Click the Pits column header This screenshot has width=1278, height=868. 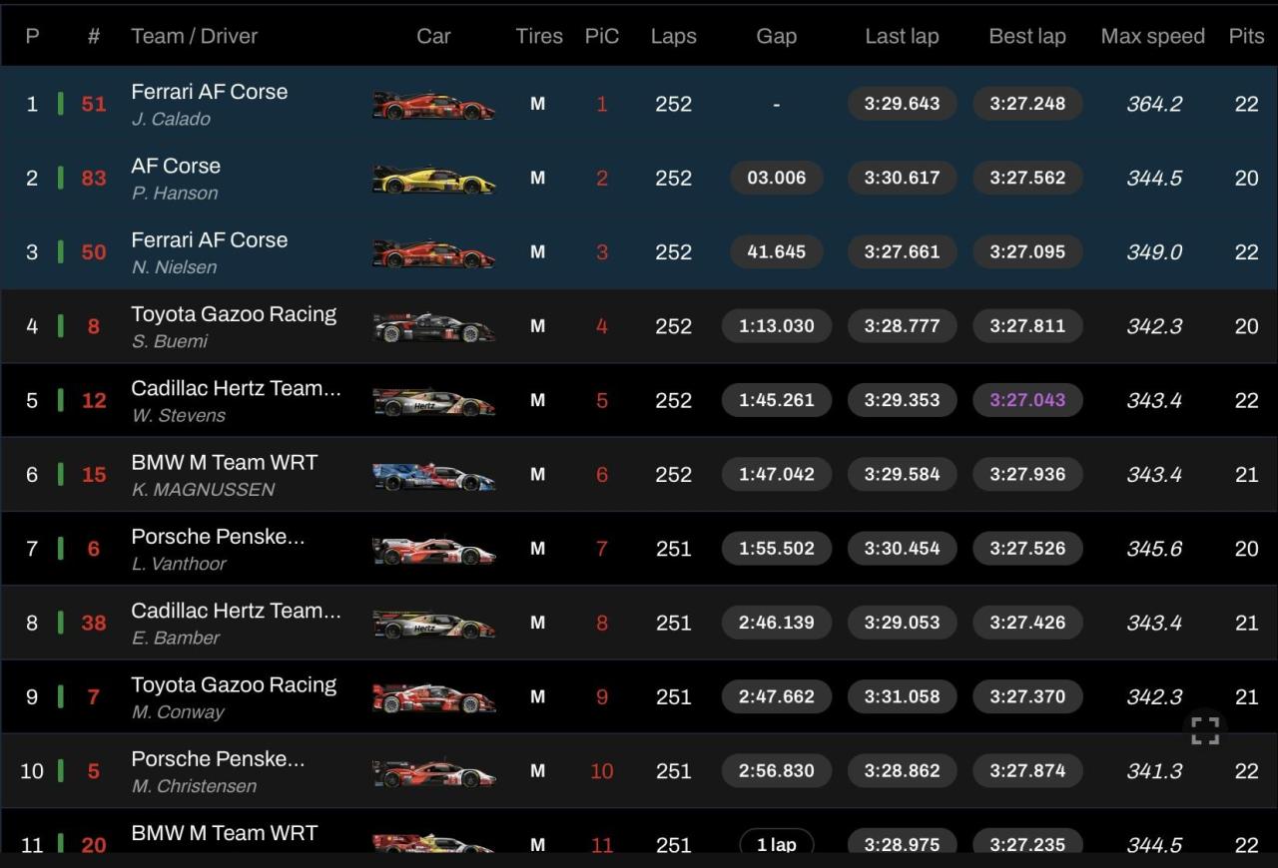pyautogui.click(x=1246, y=36)
